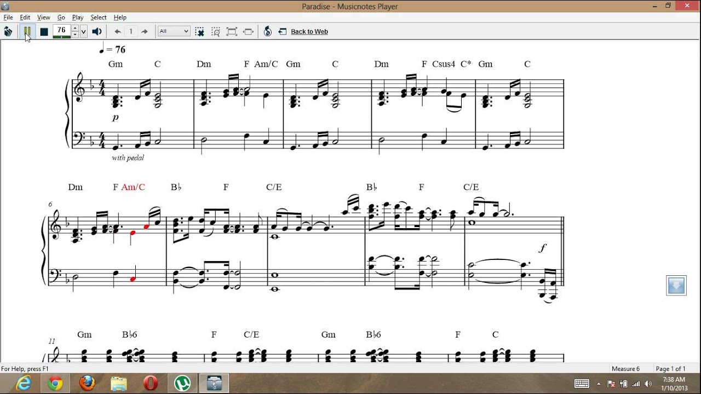
Task: Open Google Chrome from the taskbar
Action: 55,384
